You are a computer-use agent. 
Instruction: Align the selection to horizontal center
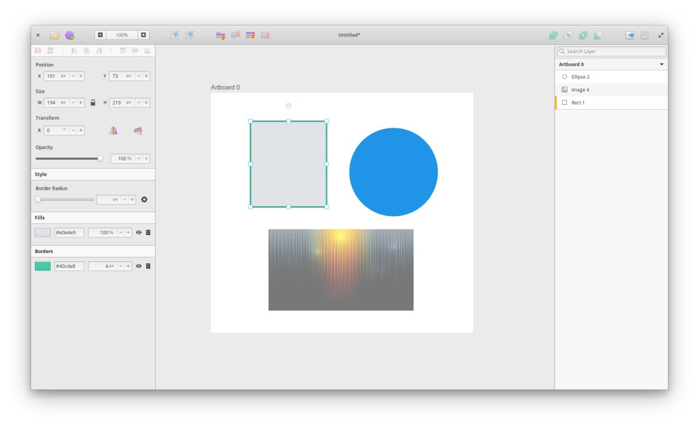click(x=86, y=50)
